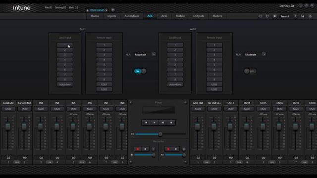The image size is (317, 178).
Task: Click the speaker icon beside the Preset1 box
Action: click(x=274, y=16)
